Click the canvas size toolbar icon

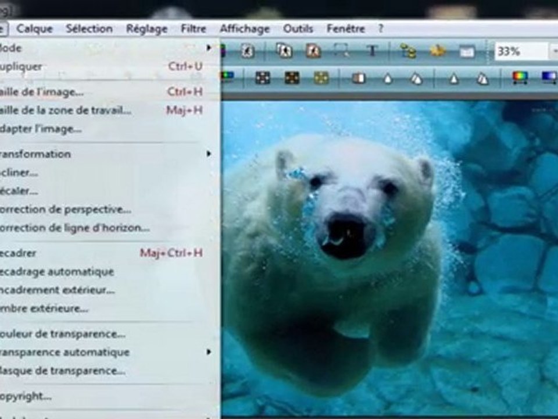click(x=284, y=51)
